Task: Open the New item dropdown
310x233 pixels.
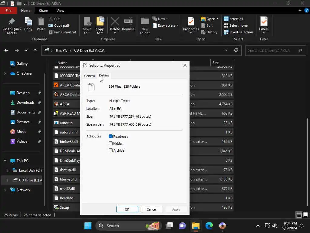Action: [x=160, y=19]
